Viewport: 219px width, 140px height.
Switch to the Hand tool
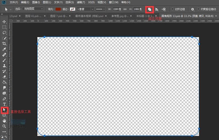4,121
